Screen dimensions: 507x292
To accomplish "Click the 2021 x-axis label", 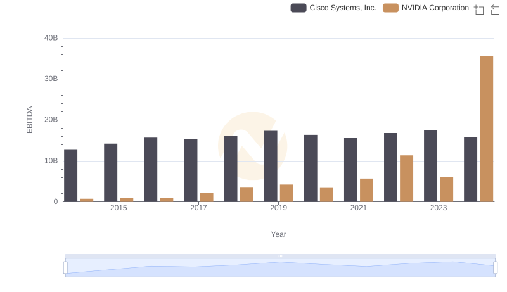I will pos(359,208).
